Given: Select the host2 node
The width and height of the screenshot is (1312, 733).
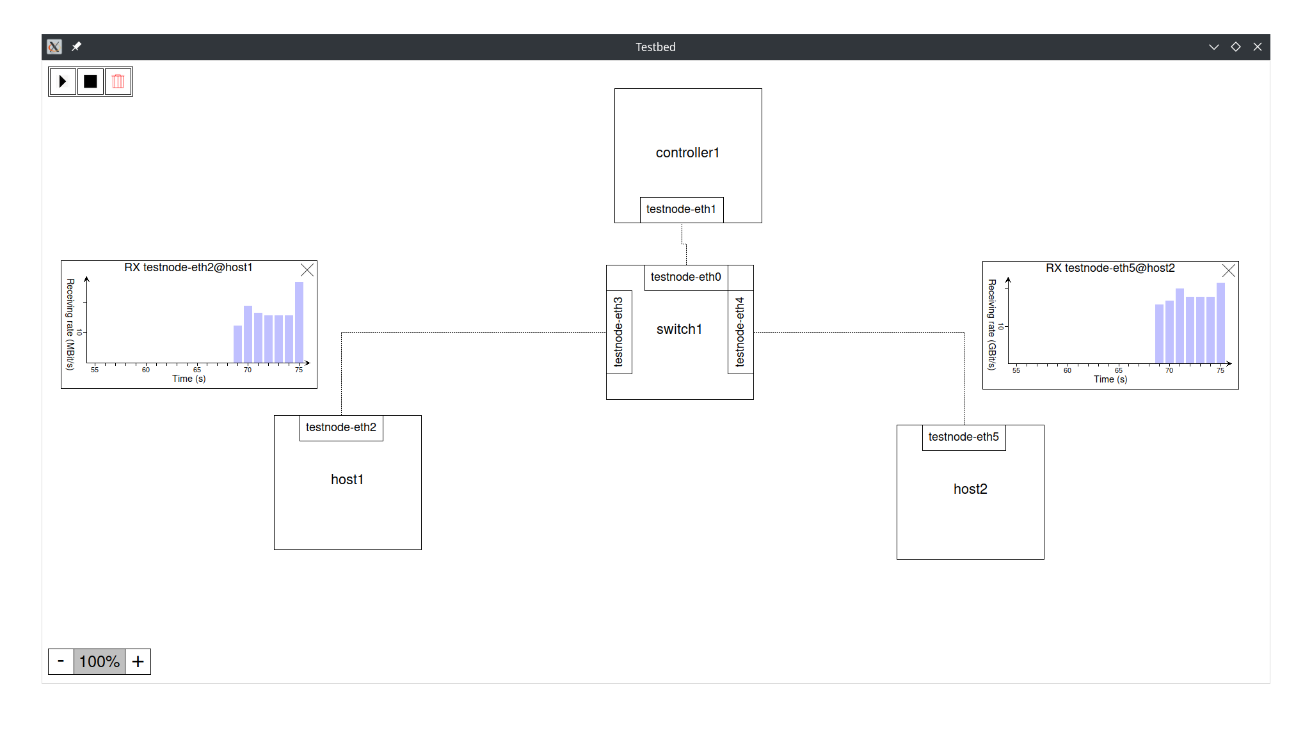Looking at the screenshot, I should [970, 489].
